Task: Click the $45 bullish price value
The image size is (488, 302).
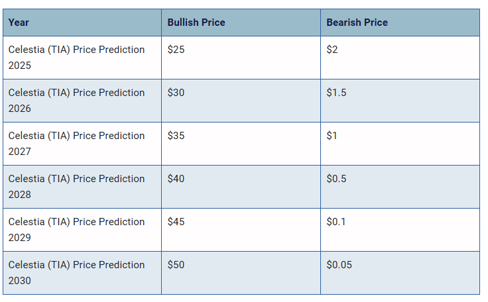Action: 176,222
